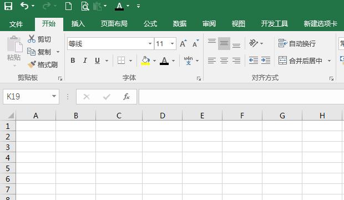
Task: Open the font name dropdown (等线)
Action: coord(150,43)
